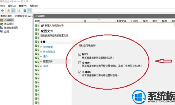The image size is (175, 105).
Task: Select 入站规则 in the left tree
Action: tap(9, 20)
